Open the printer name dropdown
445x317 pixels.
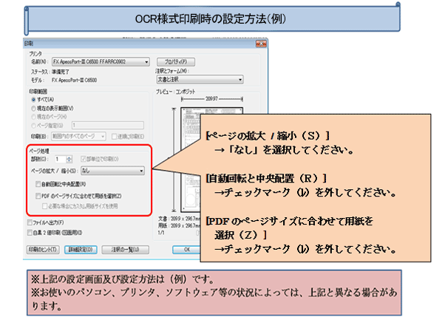[148, 62]
